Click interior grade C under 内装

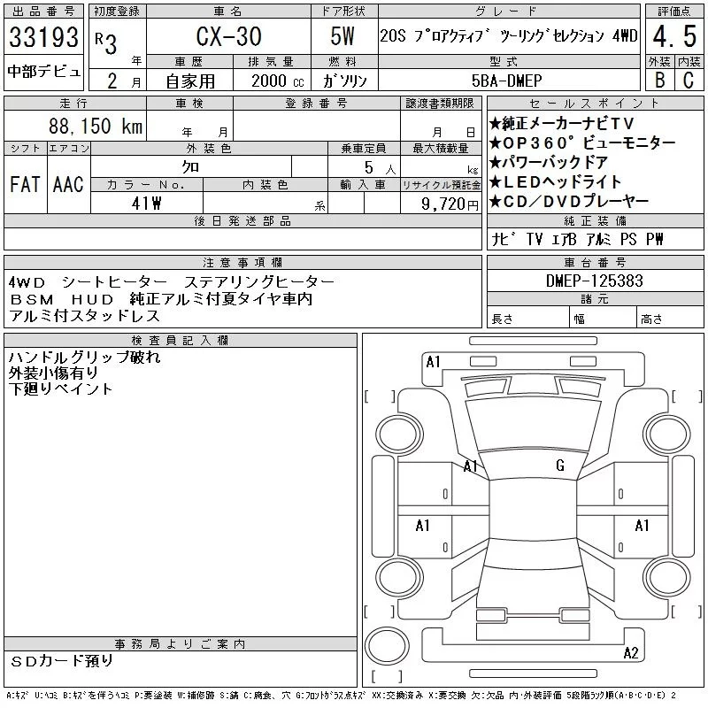689,80
